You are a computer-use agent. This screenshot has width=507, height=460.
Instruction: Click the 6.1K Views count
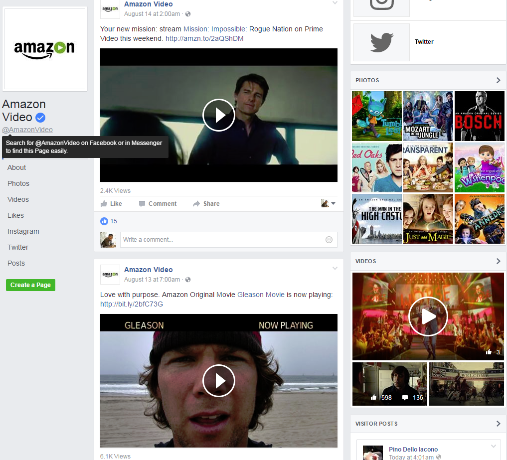point(116,456)
